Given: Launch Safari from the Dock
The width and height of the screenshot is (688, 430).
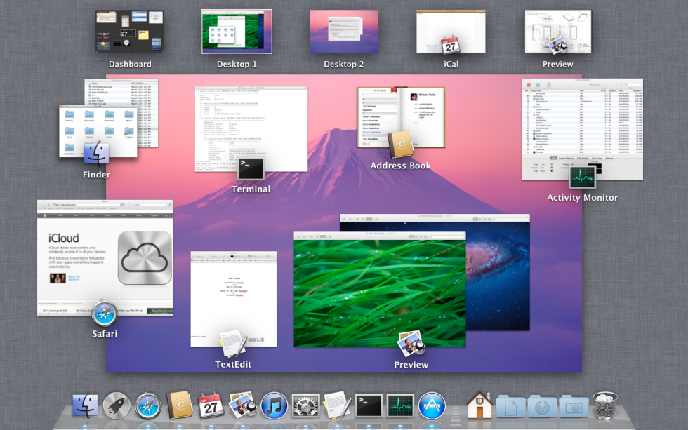Looking at the screenshot, I should pyautogui.click(x=148, y=405).
